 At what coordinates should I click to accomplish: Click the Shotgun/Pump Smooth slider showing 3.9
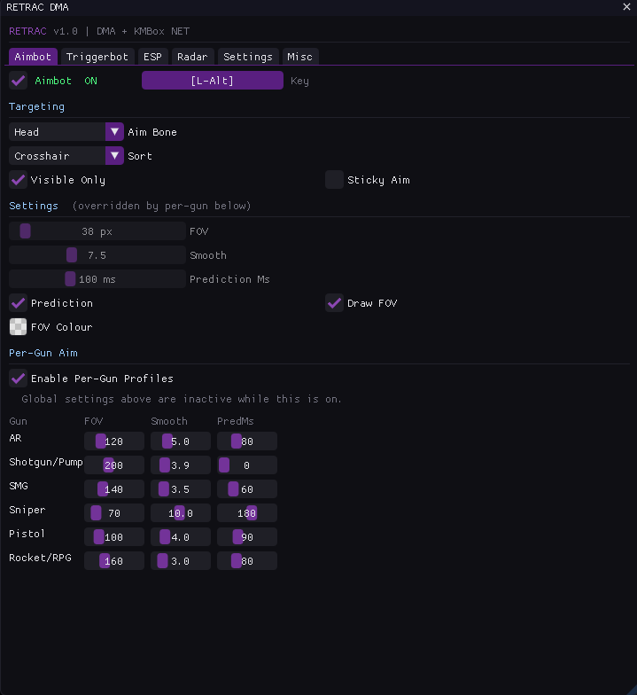point(181,465)
